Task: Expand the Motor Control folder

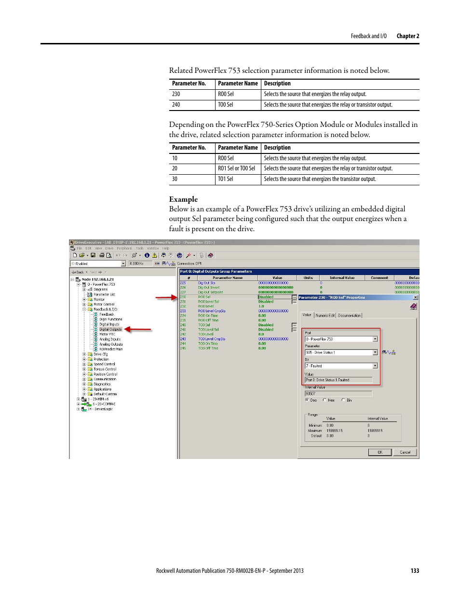Action: point(84,305)
